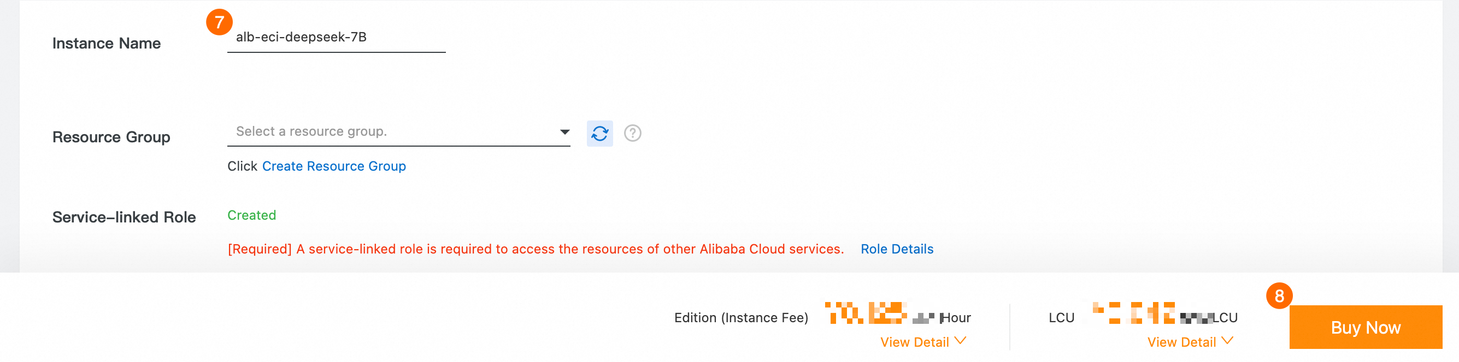The width and height of the screenshot is (1459, 362).
Task: Click the green Created status text
Action: tap(251, 215)
